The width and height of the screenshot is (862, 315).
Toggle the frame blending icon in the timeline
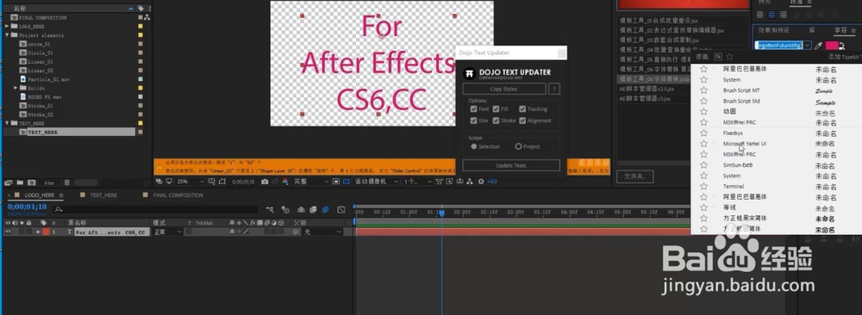(313, 210)
